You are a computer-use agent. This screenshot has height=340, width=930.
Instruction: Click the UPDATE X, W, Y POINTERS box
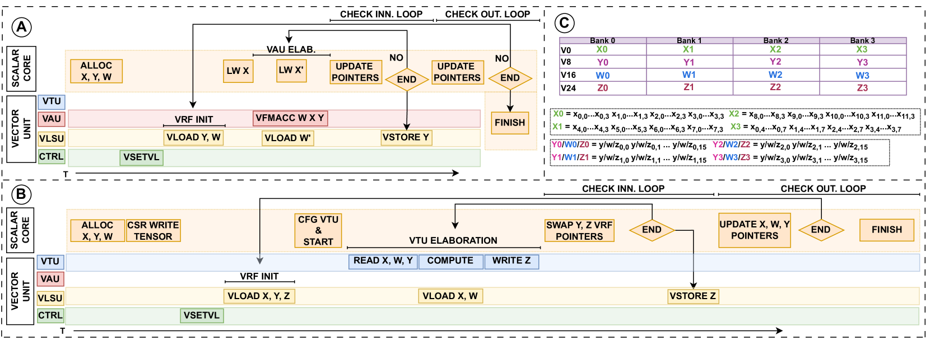coord(755,230)
